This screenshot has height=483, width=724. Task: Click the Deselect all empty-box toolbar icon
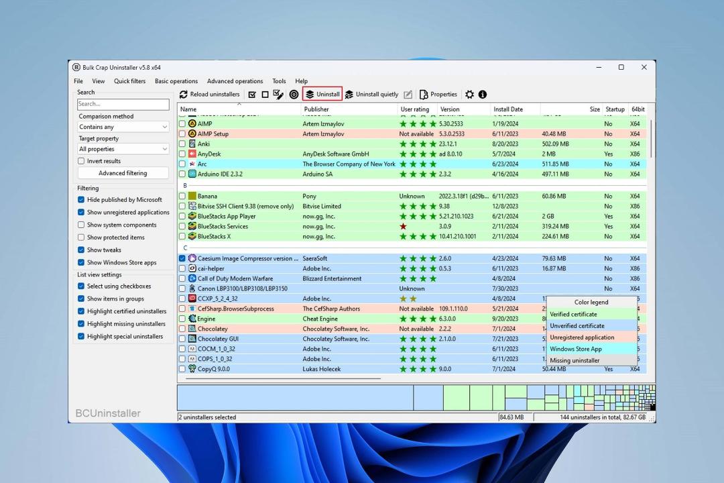(x=265, y=95)
